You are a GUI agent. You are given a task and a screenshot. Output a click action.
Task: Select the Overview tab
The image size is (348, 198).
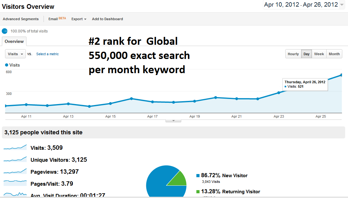[14, 42]
